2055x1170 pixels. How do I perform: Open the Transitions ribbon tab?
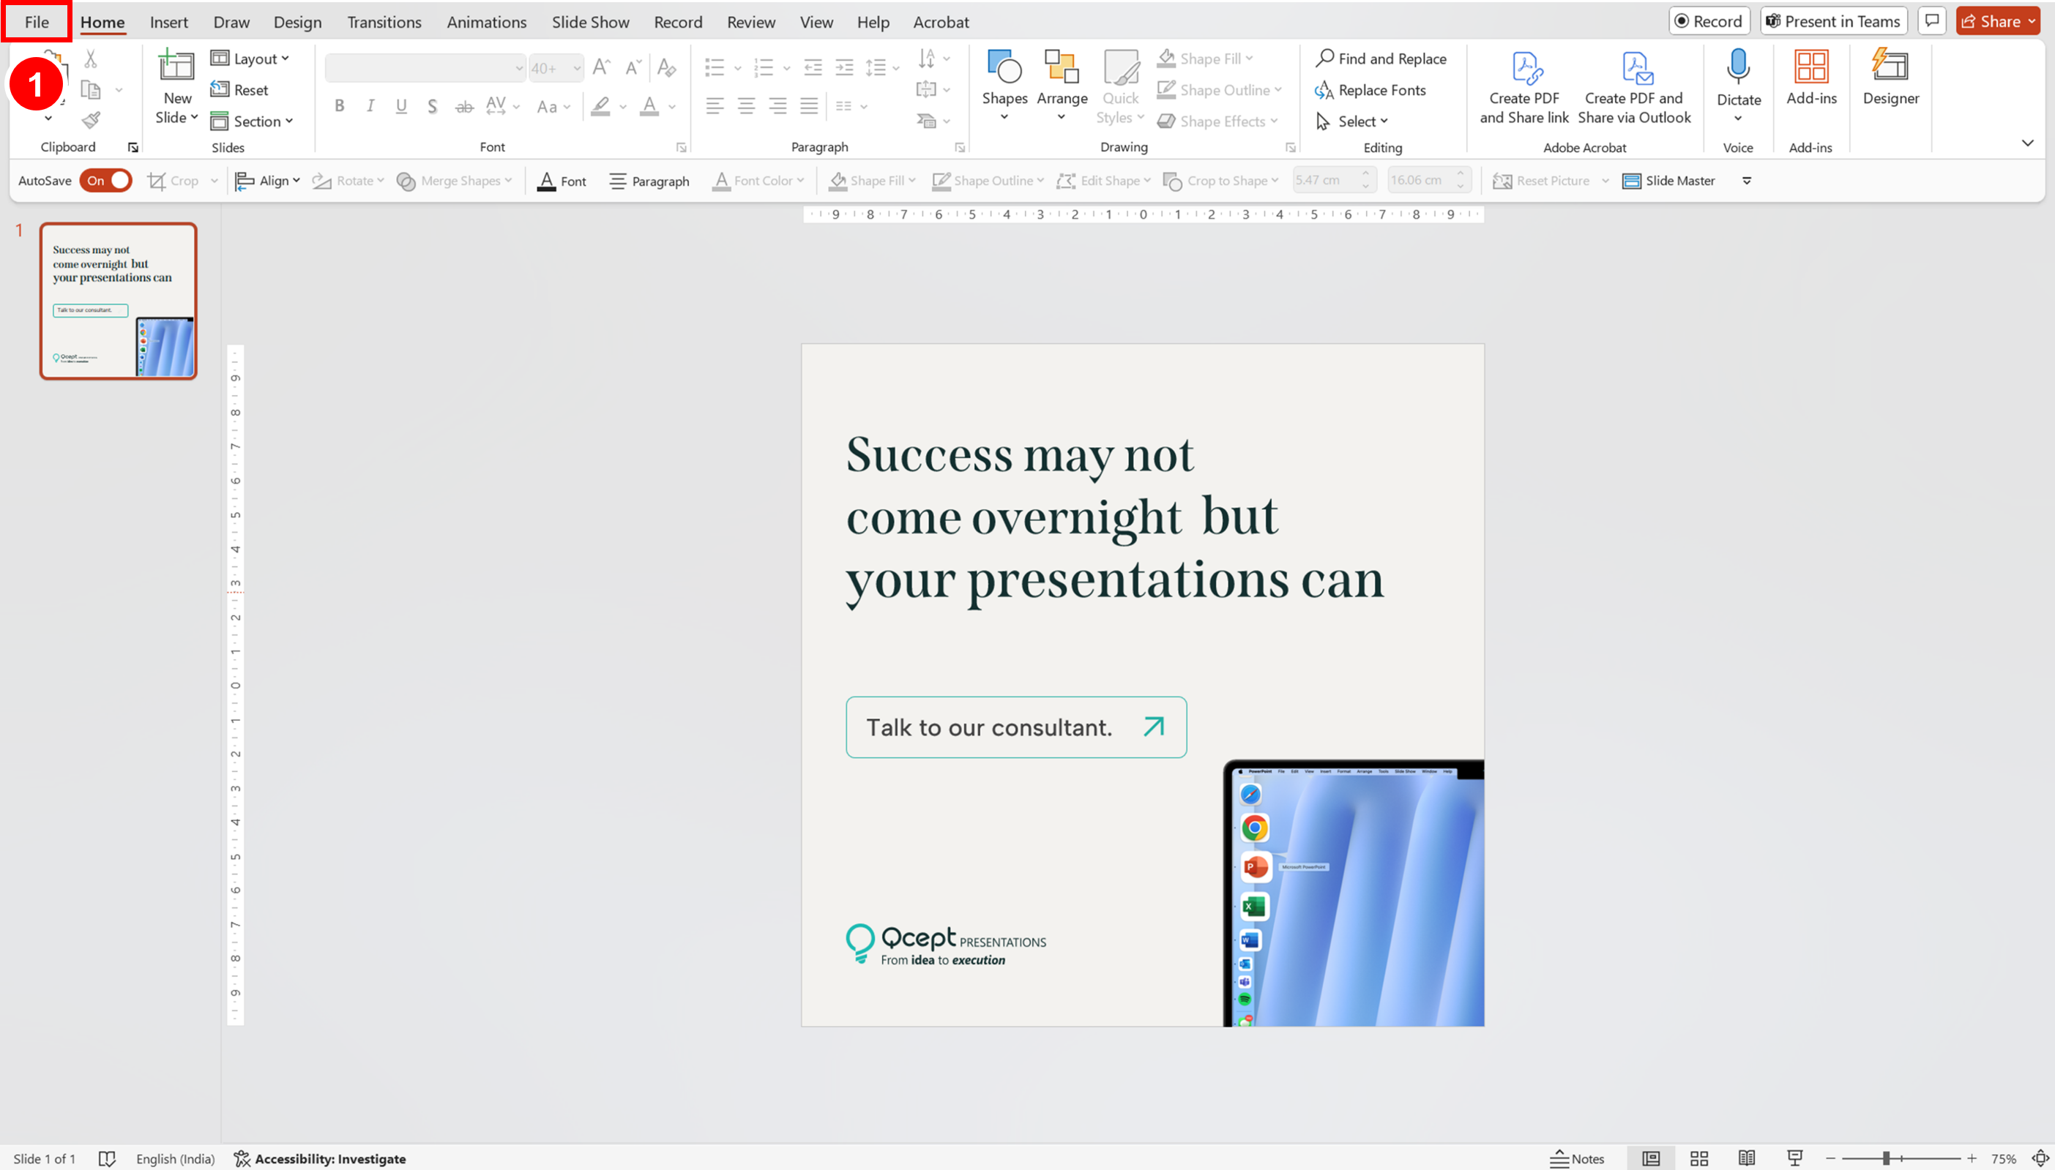point(384,23)
